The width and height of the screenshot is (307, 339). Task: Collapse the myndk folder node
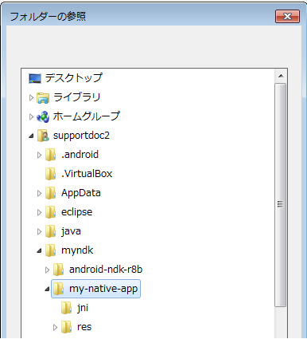point(39,251)
